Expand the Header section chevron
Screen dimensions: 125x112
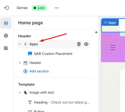[x=20, y=63]
